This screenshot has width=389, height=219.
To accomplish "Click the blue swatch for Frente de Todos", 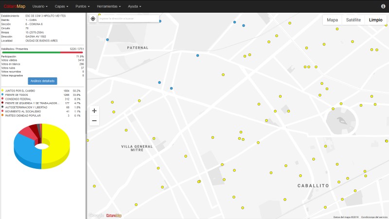I will [x=2, y=94].
